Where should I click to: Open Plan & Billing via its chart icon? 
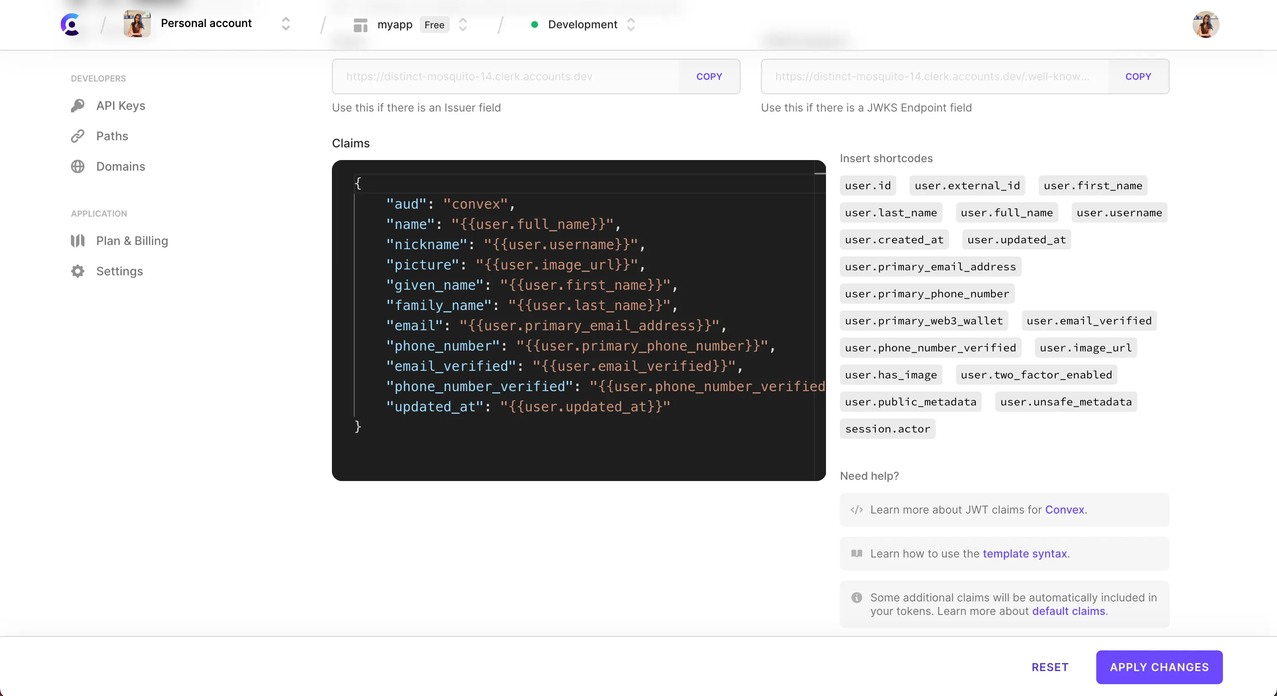click(77, 241)
